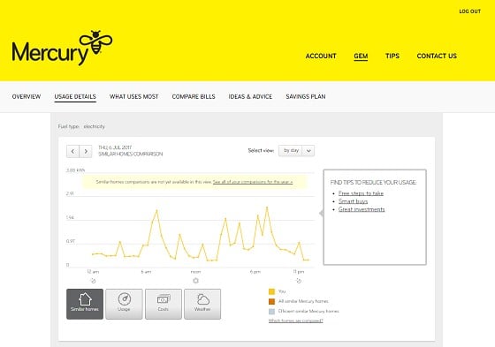
Task: Open the Usage Details tab
Action: (75, 96)
